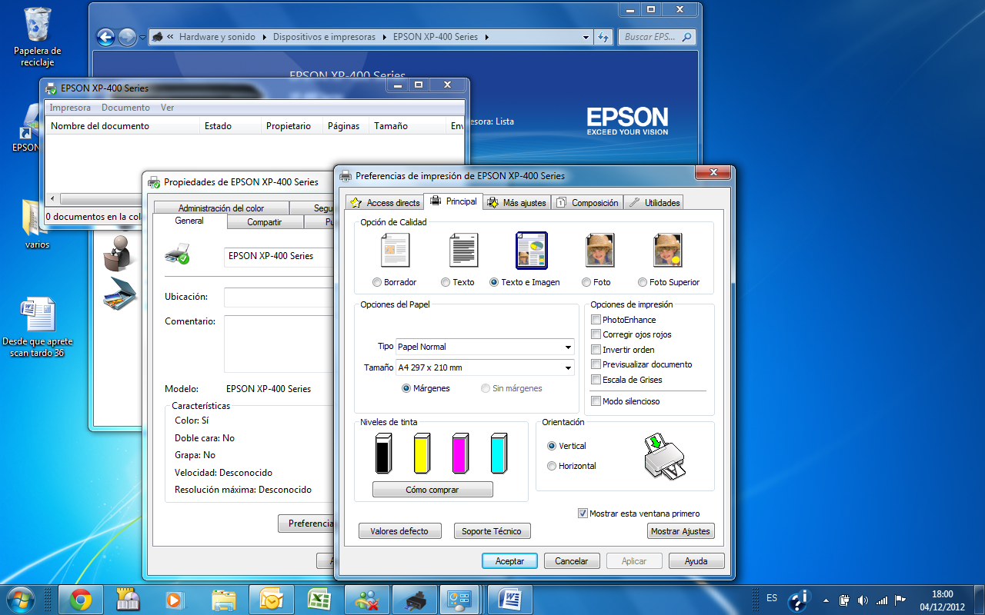
Task: Select the Texto quality page icon
Action: [463, 250]
